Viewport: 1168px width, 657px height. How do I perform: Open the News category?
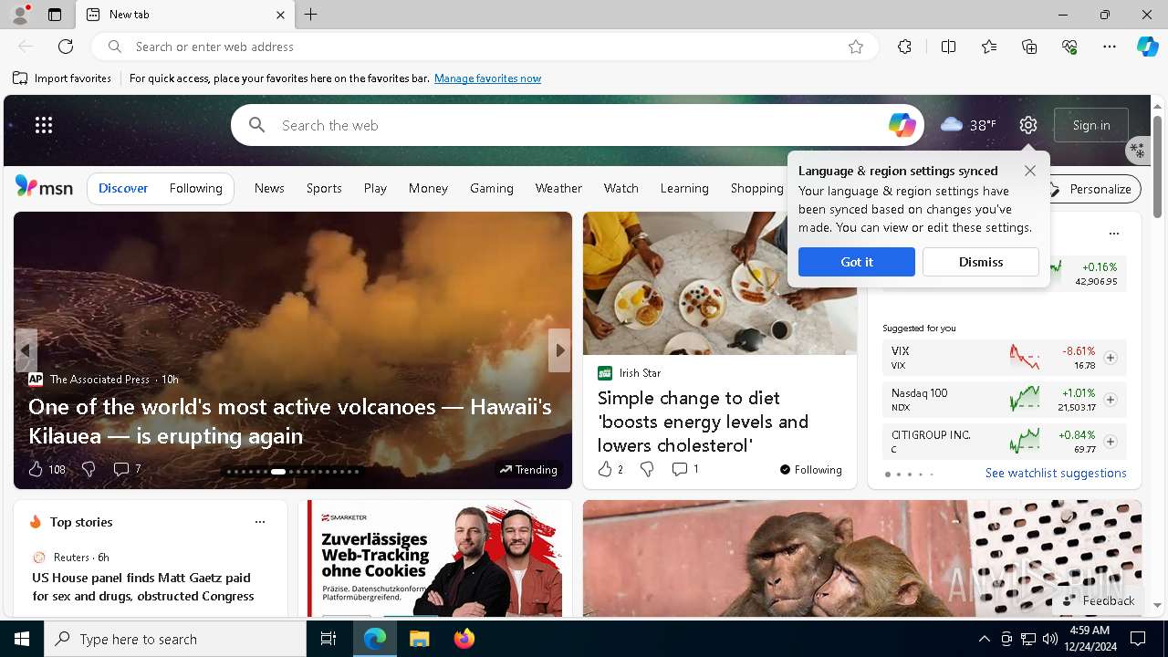269,188
